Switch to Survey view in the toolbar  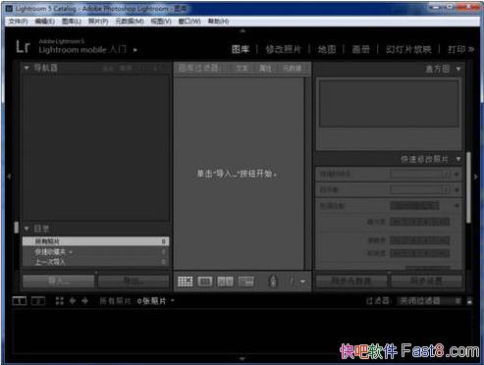pos(246,282)
